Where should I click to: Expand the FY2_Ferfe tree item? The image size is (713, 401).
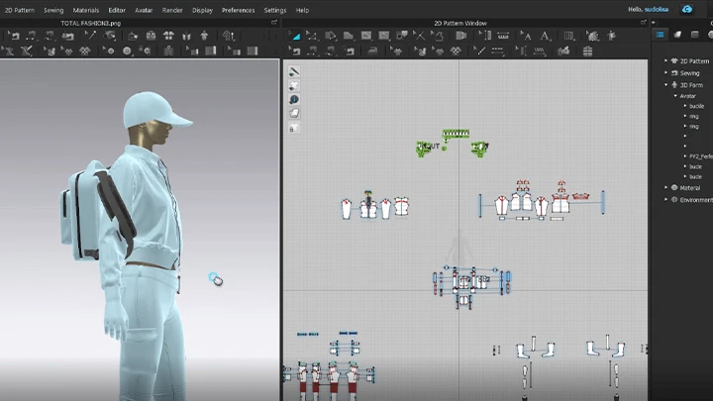pyautogui.click(x=685, y=156)
